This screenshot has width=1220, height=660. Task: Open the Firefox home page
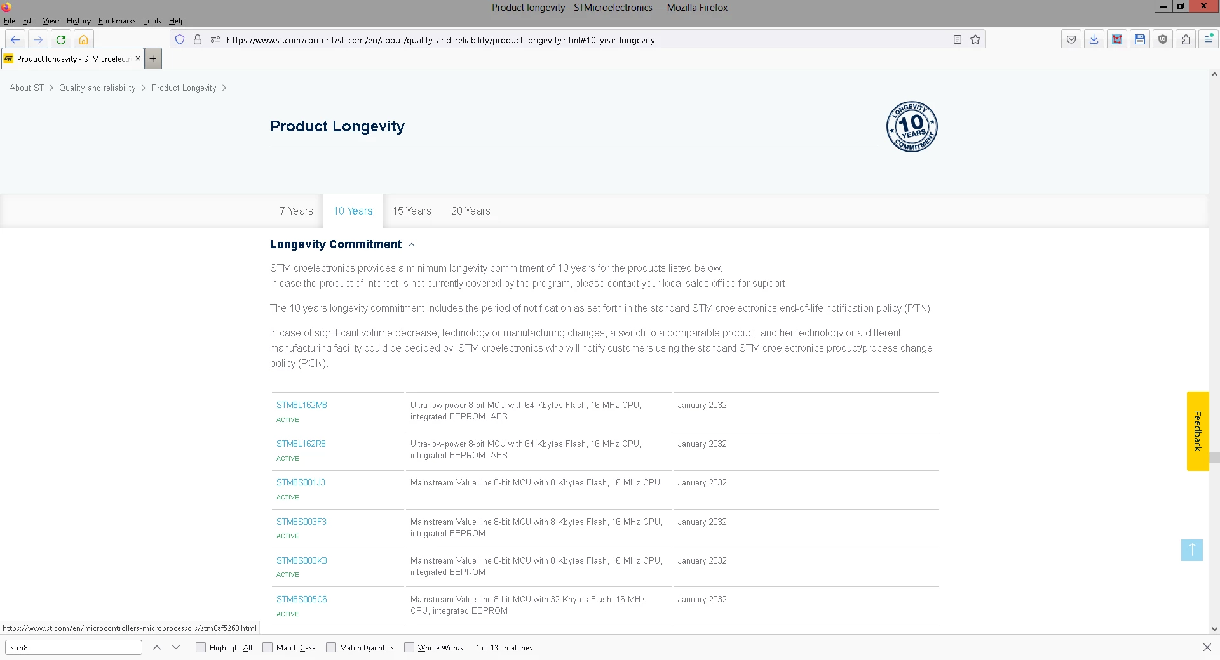[83, 39]
